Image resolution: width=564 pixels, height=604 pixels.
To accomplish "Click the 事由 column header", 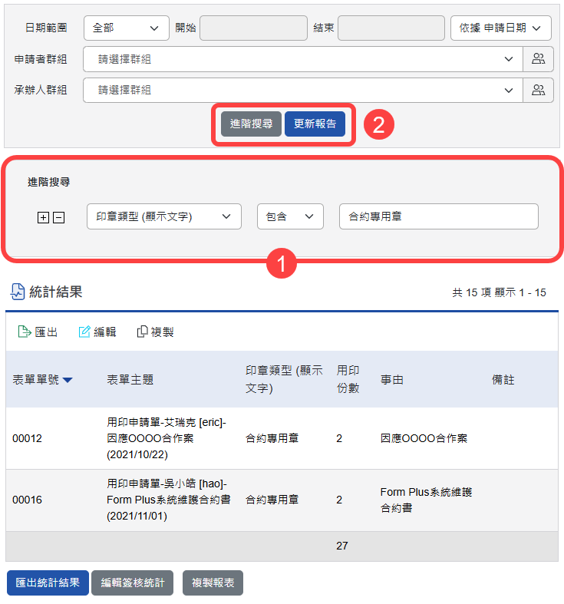I will (392, 380).
